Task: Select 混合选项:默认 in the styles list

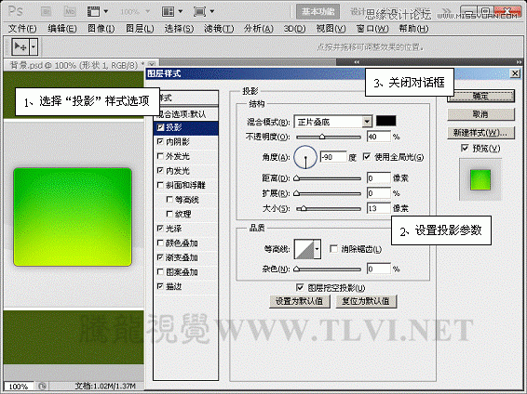Action: (x=186, y=114)
